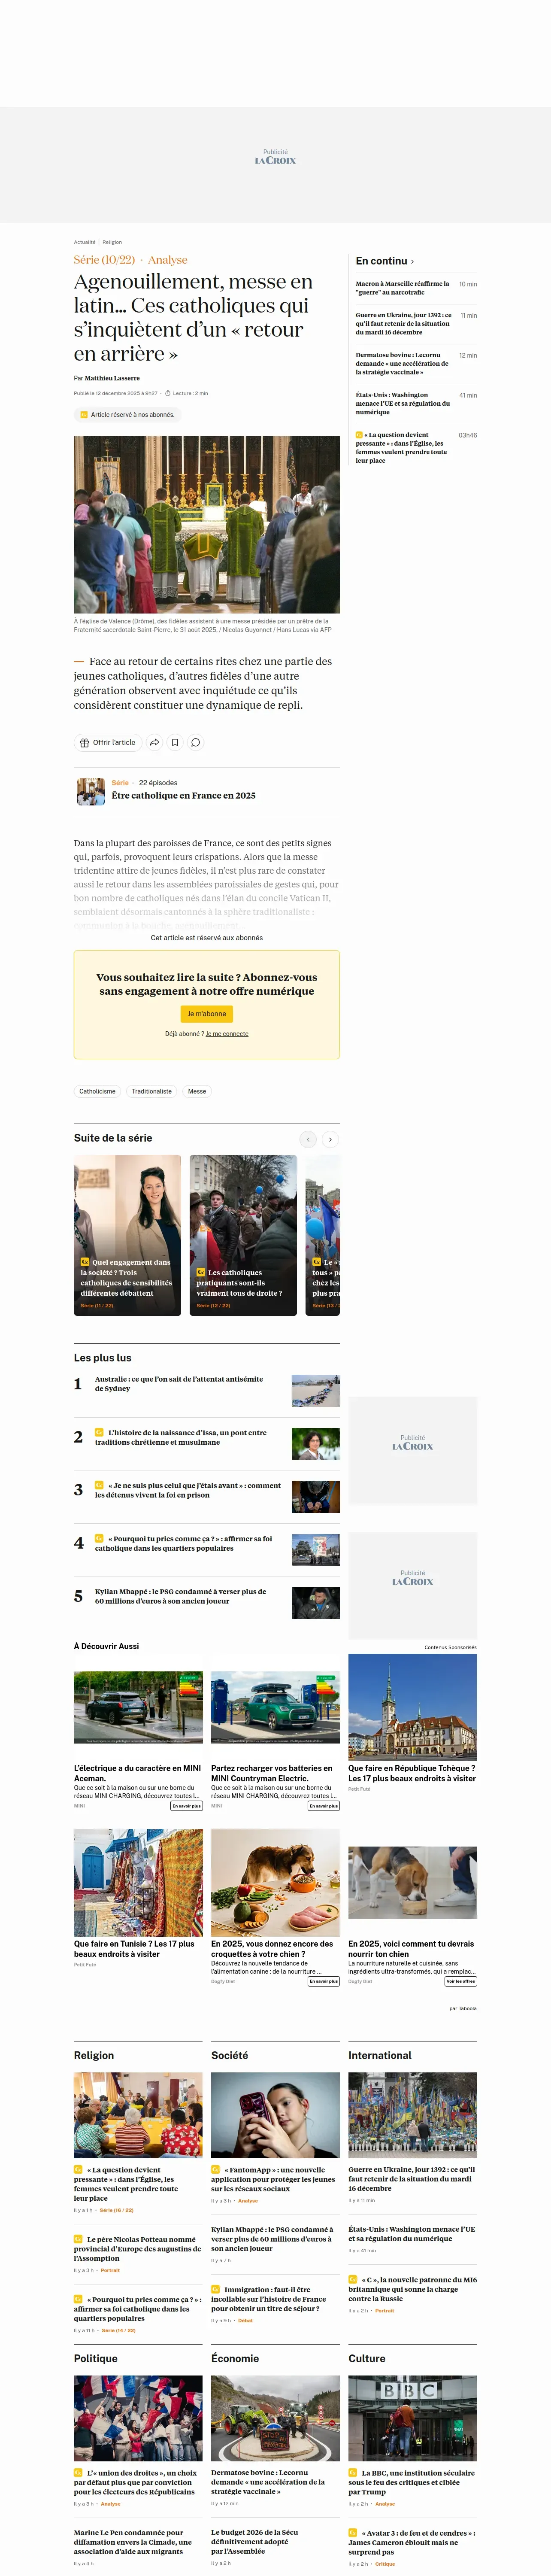Open Dermatose bovine Lecornu live item
Viewport: 551px width, 2576px height.
[402, 364]
